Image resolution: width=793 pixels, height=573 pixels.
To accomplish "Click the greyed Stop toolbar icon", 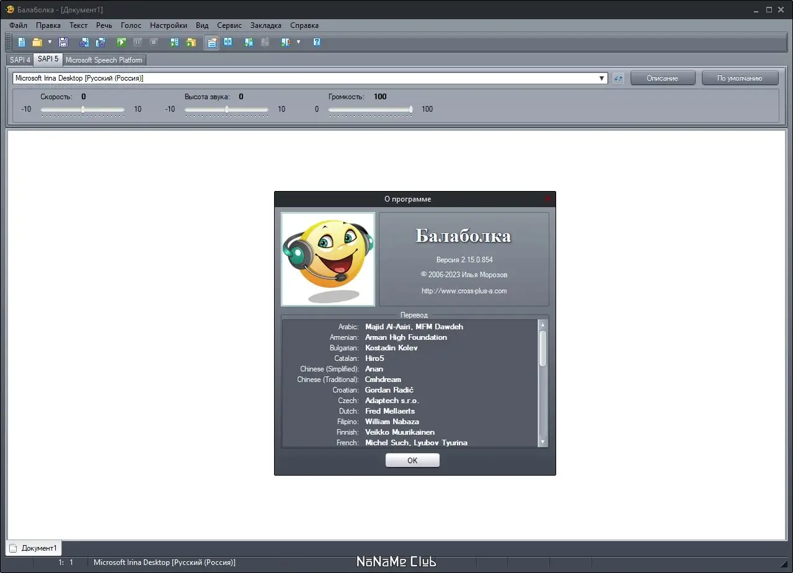I will 154,42.
